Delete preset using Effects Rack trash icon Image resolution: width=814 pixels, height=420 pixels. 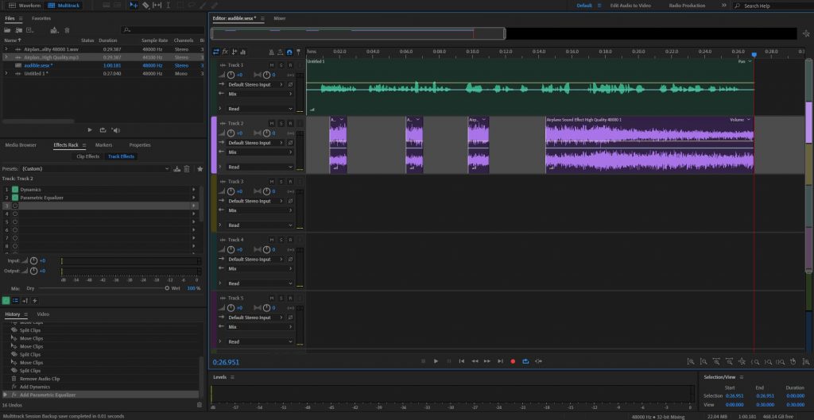tap(187, 169)
